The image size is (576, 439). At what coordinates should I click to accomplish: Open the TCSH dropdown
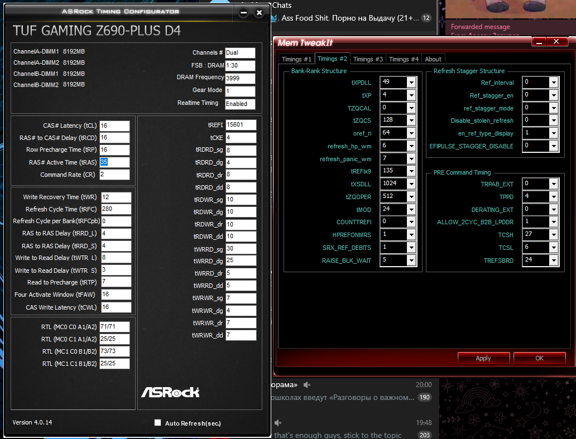pos(554,235)
